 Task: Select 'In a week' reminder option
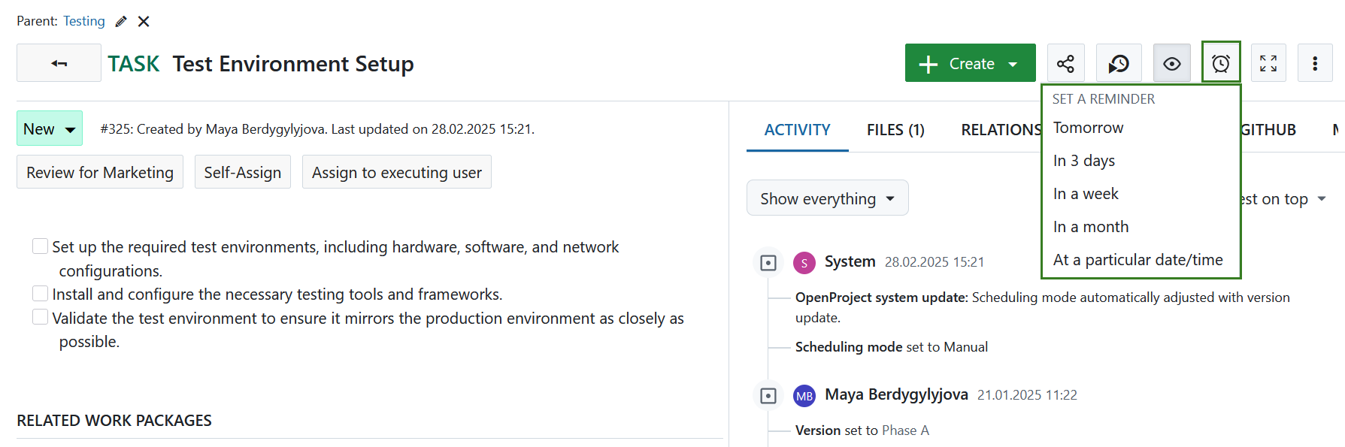tap(1086, 194)
